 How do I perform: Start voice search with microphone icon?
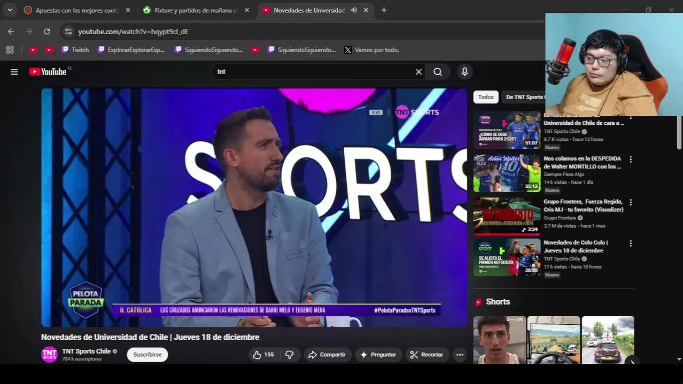[464, 71]
